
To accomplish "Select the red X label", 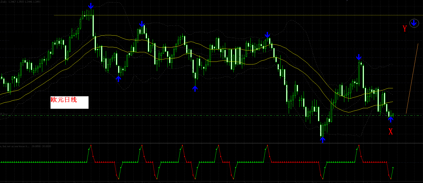I will tap(391, 131).
